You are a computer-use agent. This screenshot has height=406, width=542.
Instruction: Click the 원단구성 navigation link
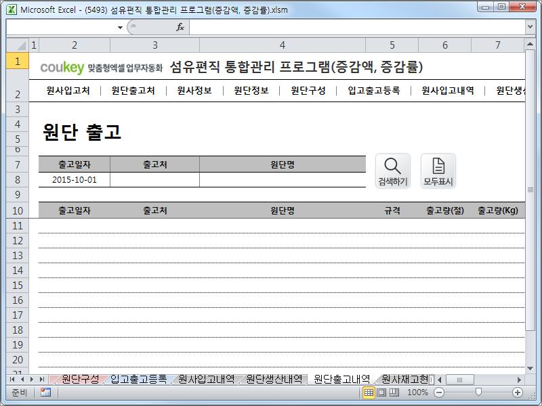[x=308, y=91]
